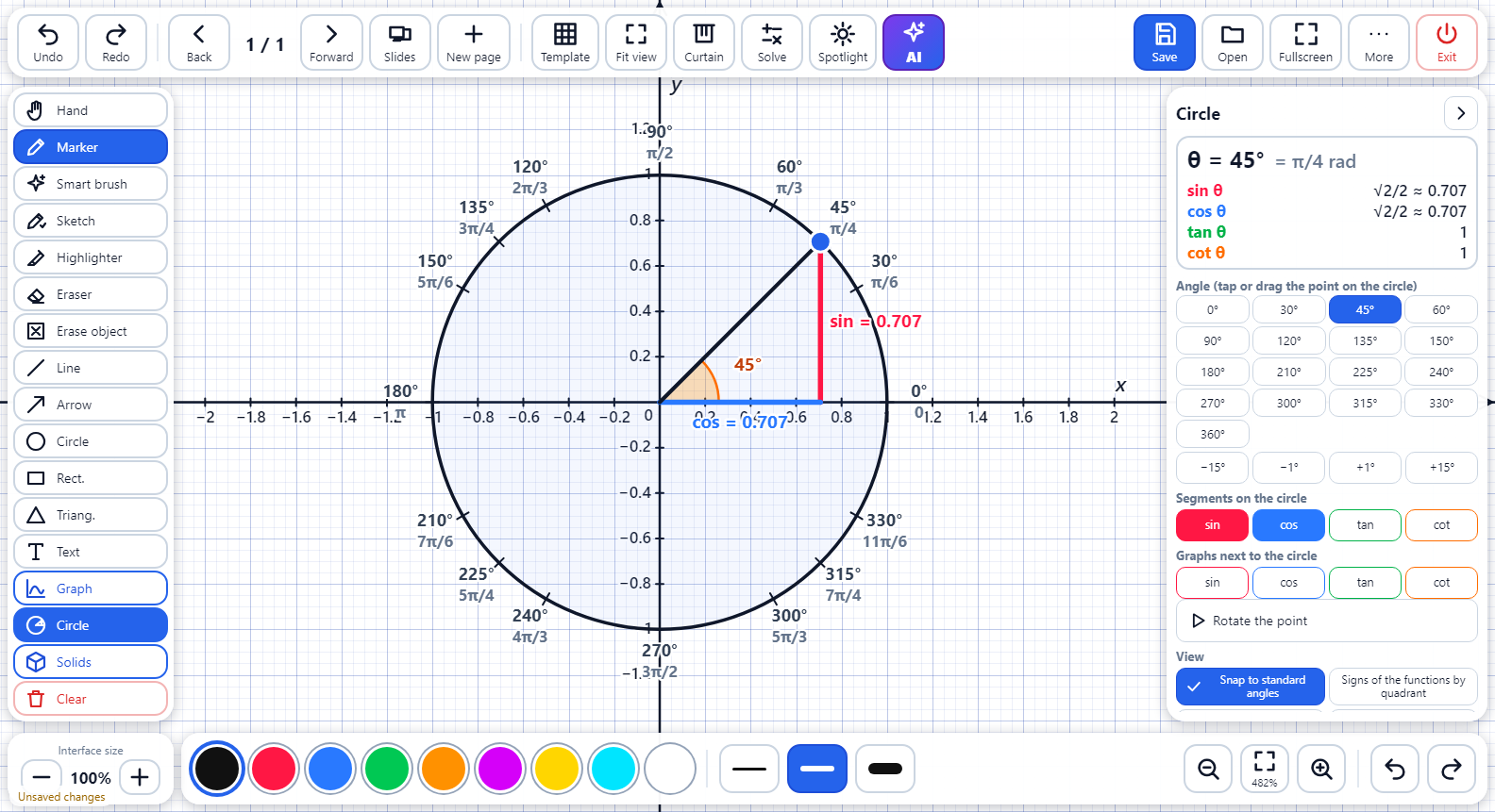1495x812 pixels.
Task: Select the Erase object tool
Action: [x=91, y=331]
